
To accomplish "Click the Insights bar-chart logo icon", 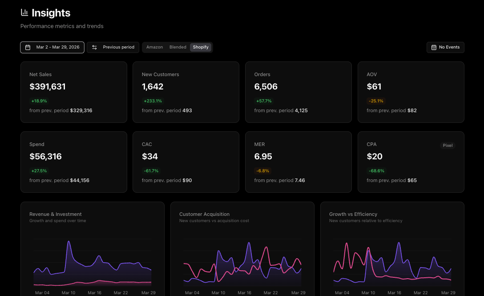I will pos(24,12).
